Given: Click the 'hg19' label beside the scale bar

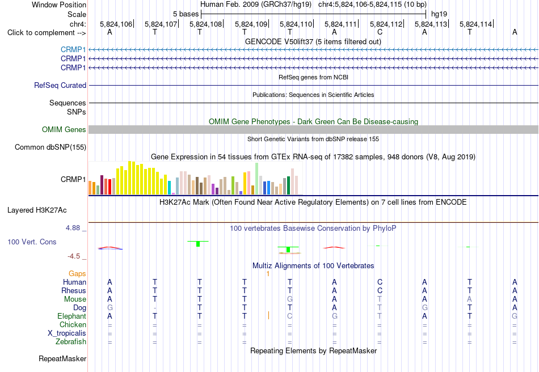Looking at the screenshot, I should point(439,14).
